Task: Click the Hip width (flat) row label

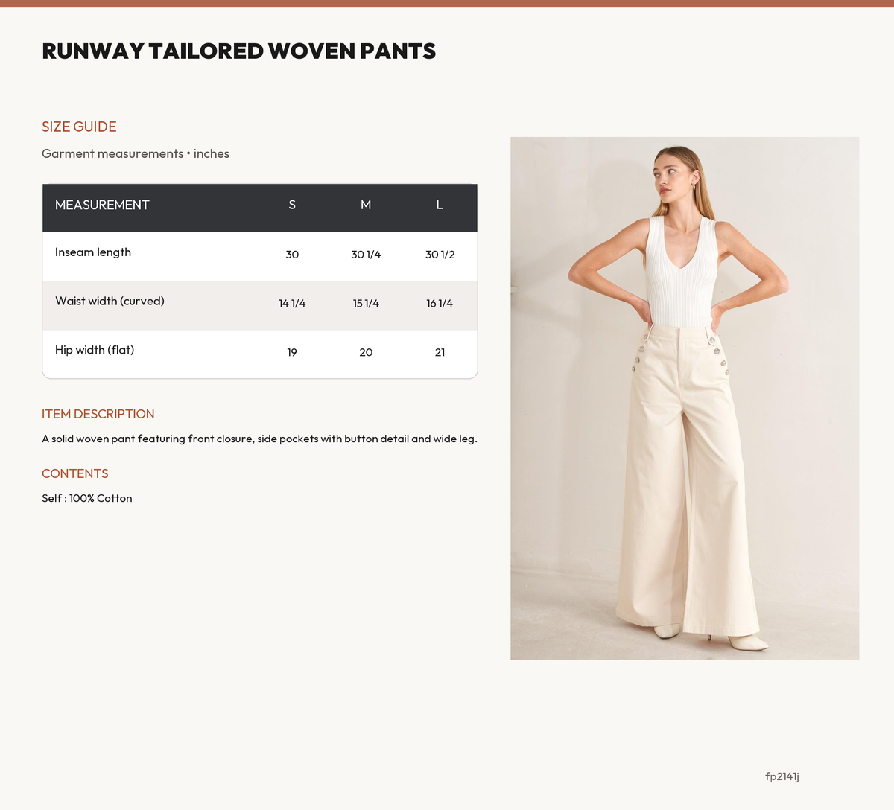Action: click(95, 350)
